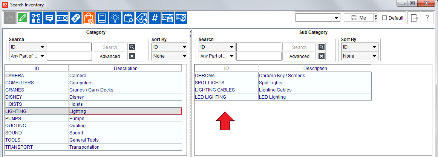This screenshot has width=438, height=157.
Task: Click the lightbulb icon in toolbar
Action: click(x=115, y=18)
